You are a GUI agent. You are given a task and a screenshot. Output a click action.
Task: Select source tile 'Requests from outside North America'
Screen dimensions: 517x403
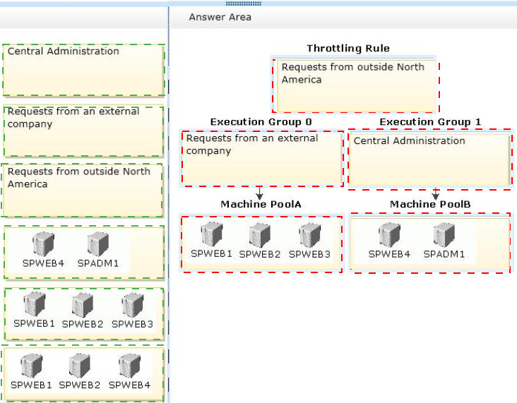click(83, 191)
